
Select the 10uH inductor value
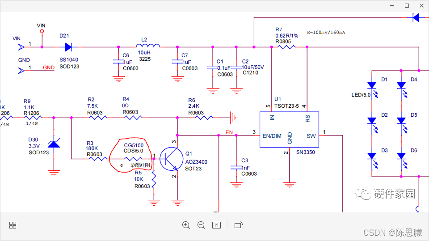(144, 53)
